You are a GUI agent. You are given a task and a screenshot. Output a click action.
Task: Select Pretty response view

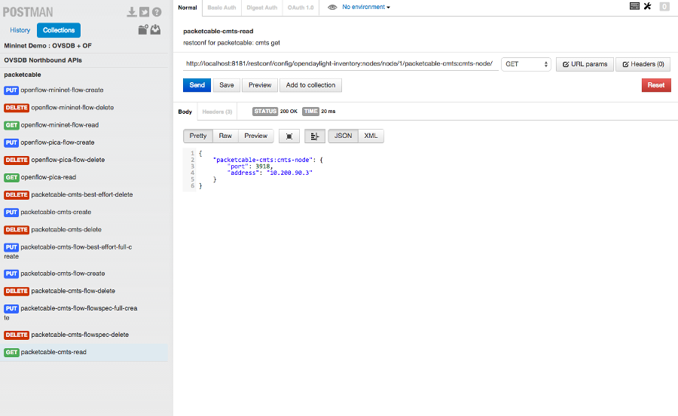tap(198, 136)
